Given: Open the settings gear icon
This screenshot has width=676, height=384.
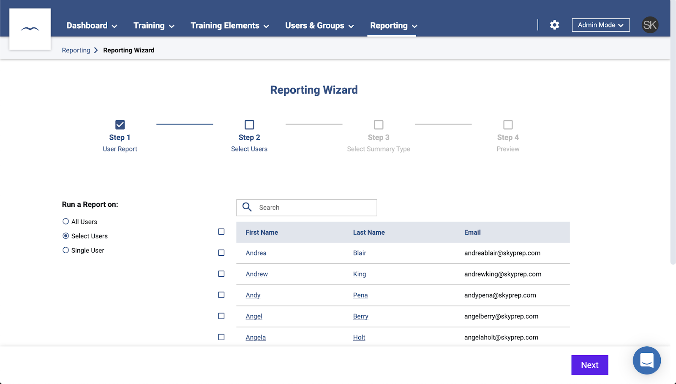Looking at the screenshot, I should pos(554,25).
